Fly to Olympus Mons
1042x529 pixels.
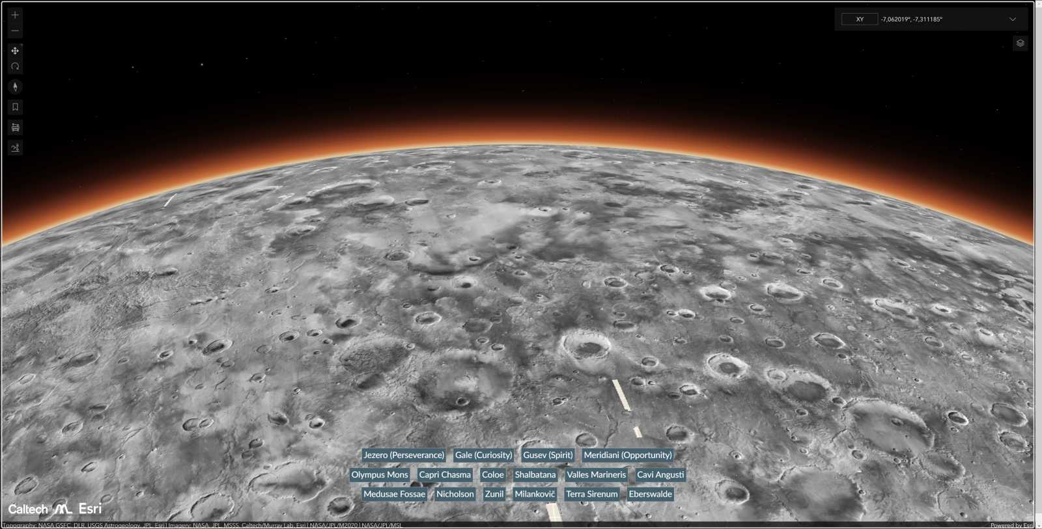[x=380, y=474]
